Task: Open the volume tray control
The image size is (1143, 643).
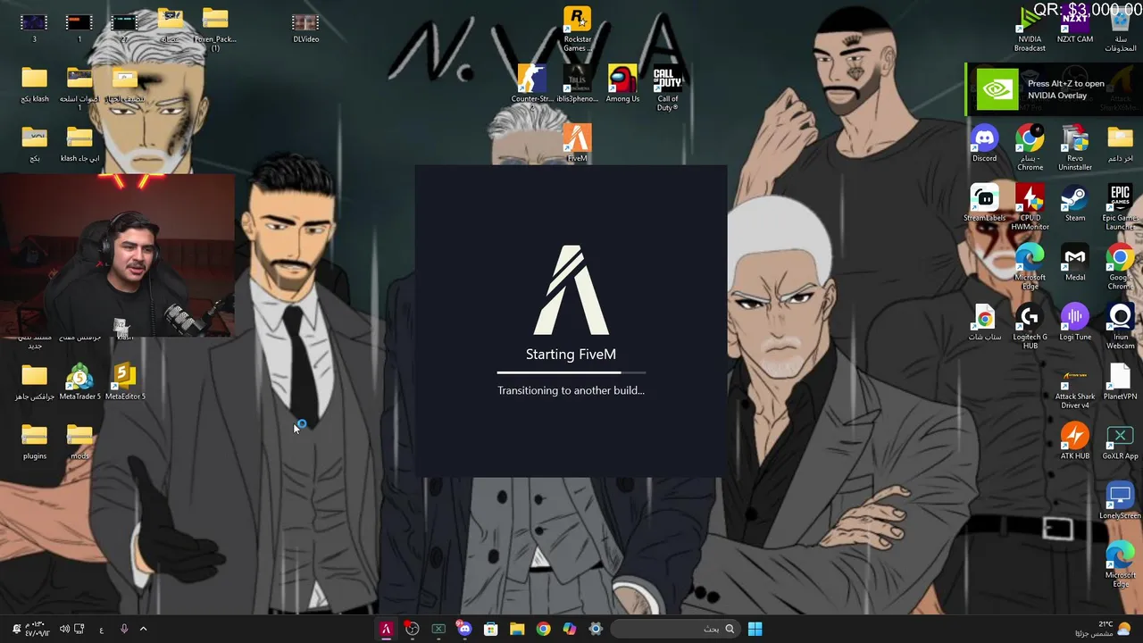Action: [64, 629]
